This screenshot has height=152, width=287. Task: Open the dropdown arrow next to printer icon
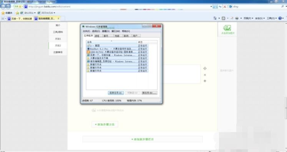pos(241,18)
